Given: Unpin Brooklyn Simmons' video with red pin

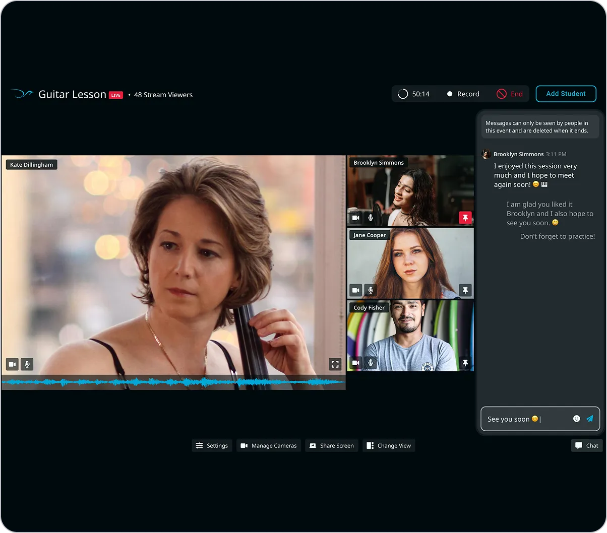Looking at the screenshot, I should pos(465,218).
